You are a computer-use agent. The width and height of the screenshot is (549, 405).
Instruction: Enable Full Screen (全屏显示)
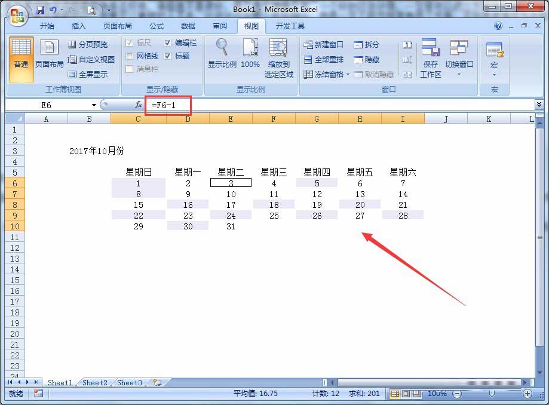88,74
